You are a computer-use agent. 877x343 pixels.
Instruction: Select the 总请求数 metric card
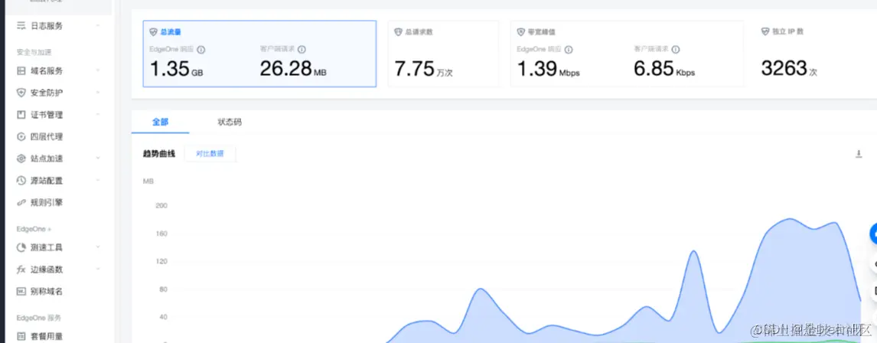[x=443, y=54]
